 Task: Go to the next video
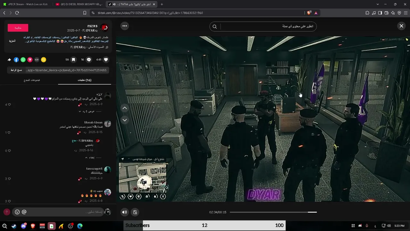click(x=125, y=120)
